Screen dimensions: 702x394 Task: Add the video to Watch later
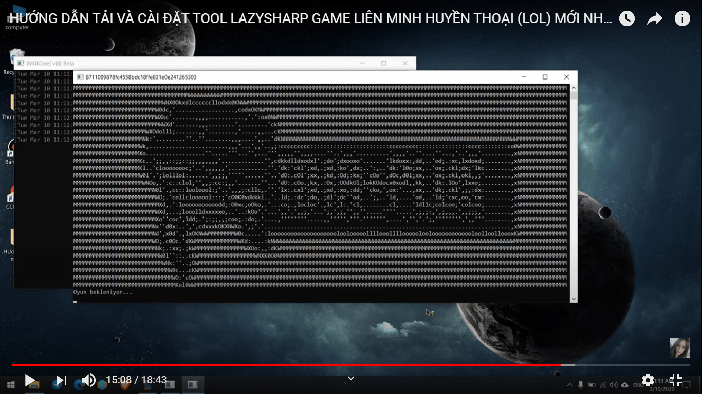coord(626,19)
